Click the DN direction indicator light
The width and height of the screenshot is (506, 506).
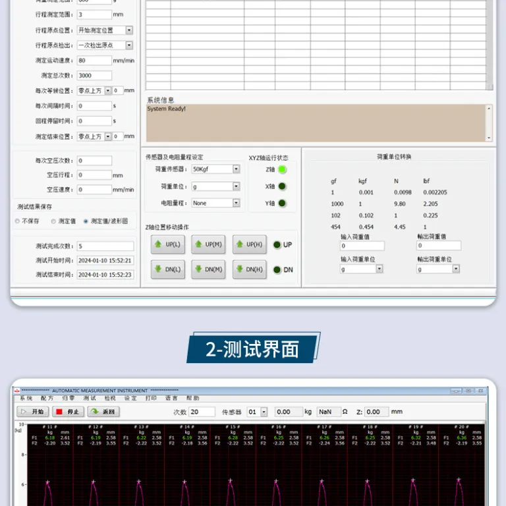point(277,269)
